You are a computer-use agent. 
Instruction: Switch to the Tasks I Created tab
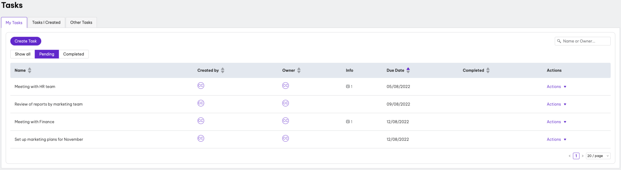click(x=46, y=22)
